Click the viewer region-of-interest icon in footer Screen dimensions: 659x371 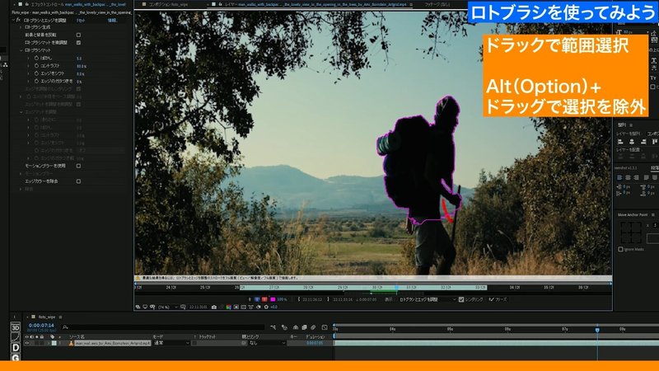coord(243,307)
